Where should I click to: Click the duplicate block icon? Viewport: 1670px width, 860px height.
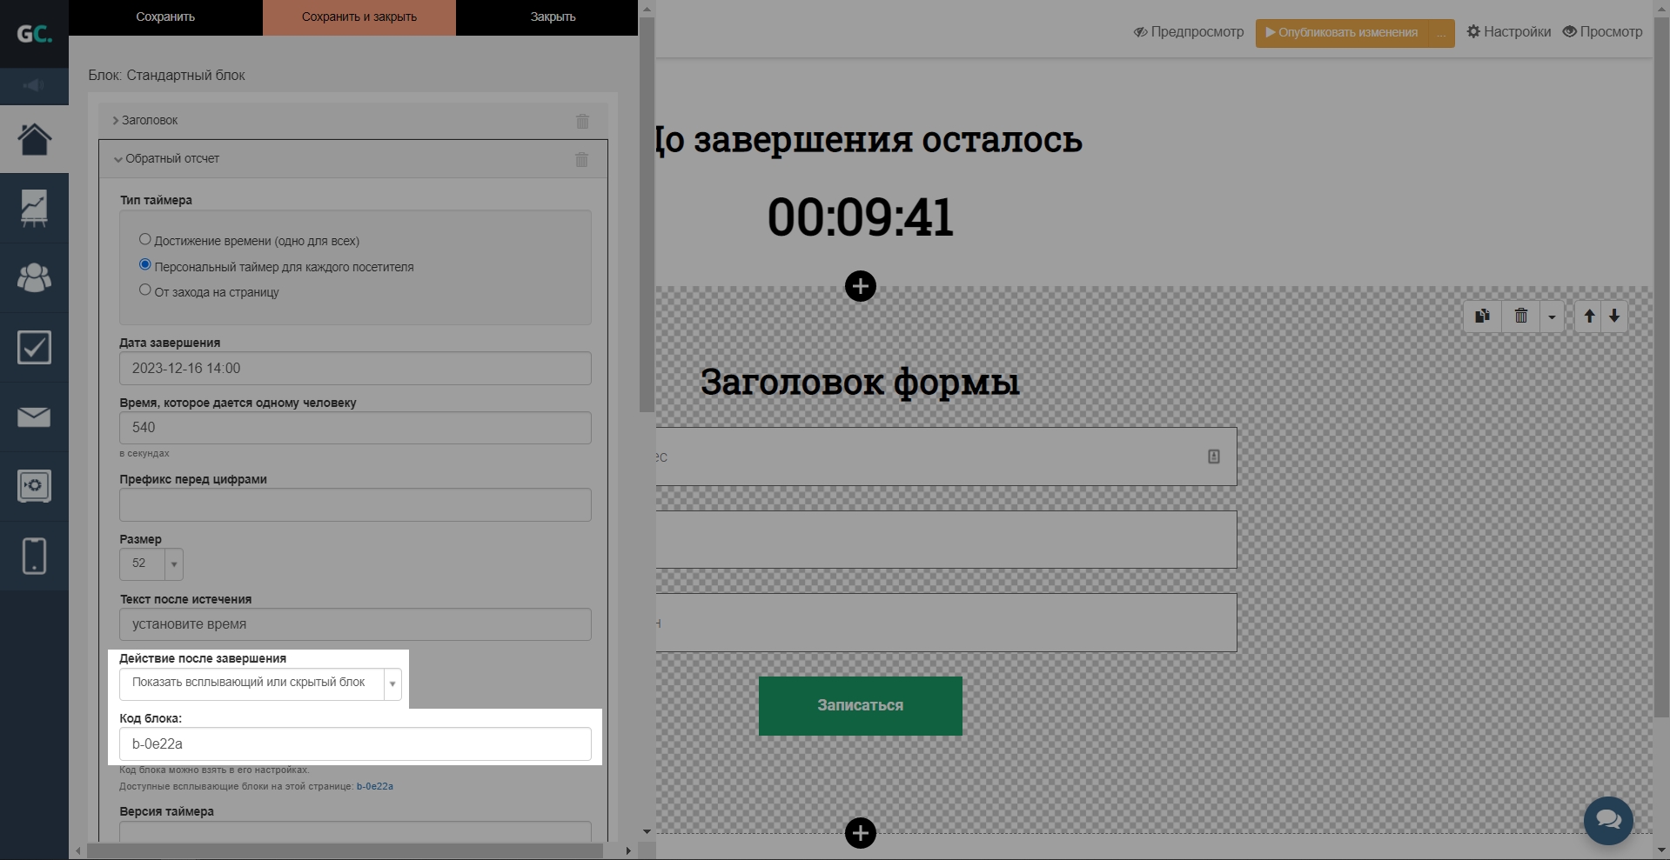[x=1482, y=316]
